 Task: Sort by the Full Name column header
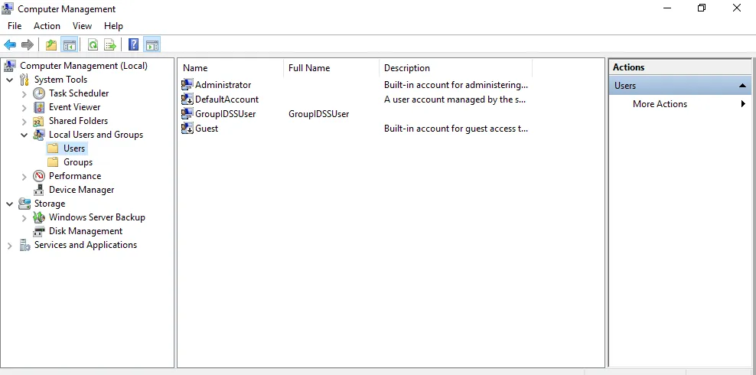click(331, 68)
